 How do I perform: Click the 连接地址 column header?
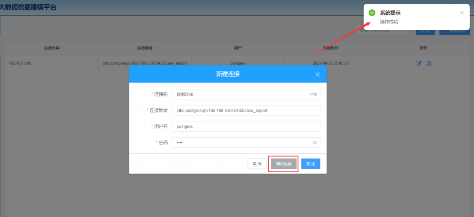click(x=144, y=48)
